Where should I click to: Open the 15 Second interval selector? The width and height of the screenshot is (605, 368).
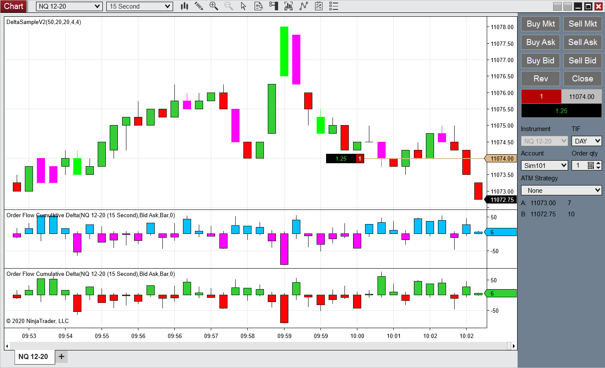pyautogui.click(x=139, y=6)
